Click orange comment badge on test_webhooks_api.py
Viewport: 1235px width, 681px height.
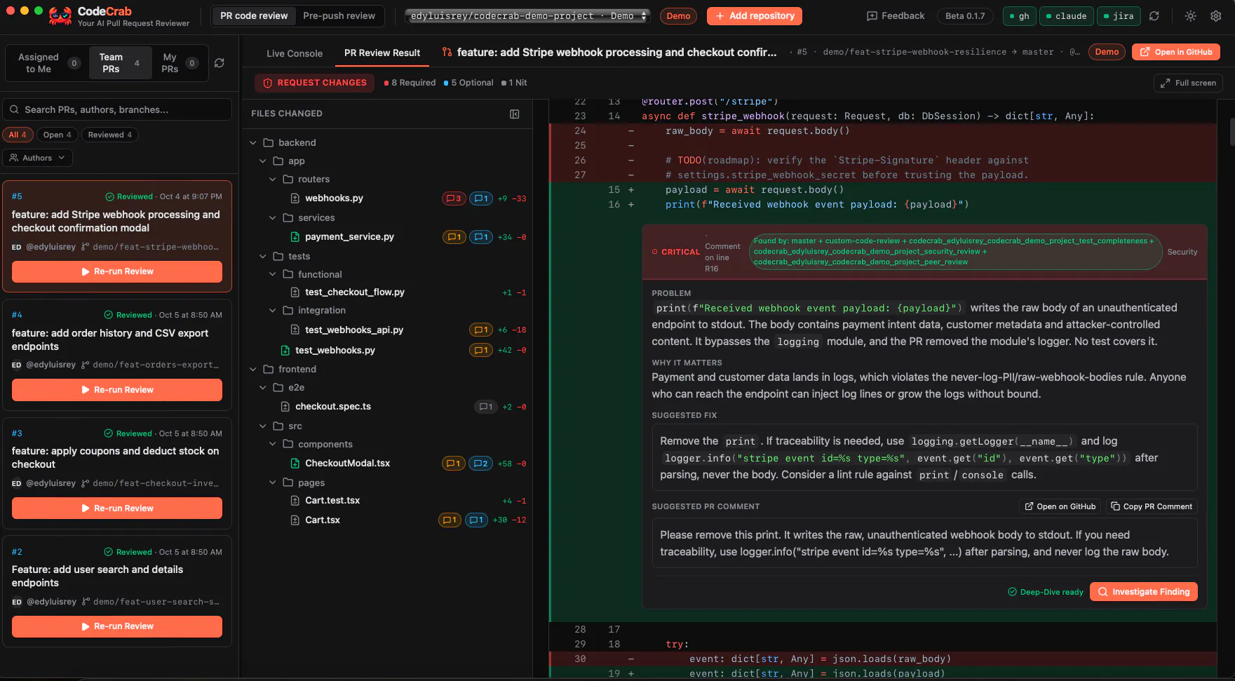[x=481, y=330]
